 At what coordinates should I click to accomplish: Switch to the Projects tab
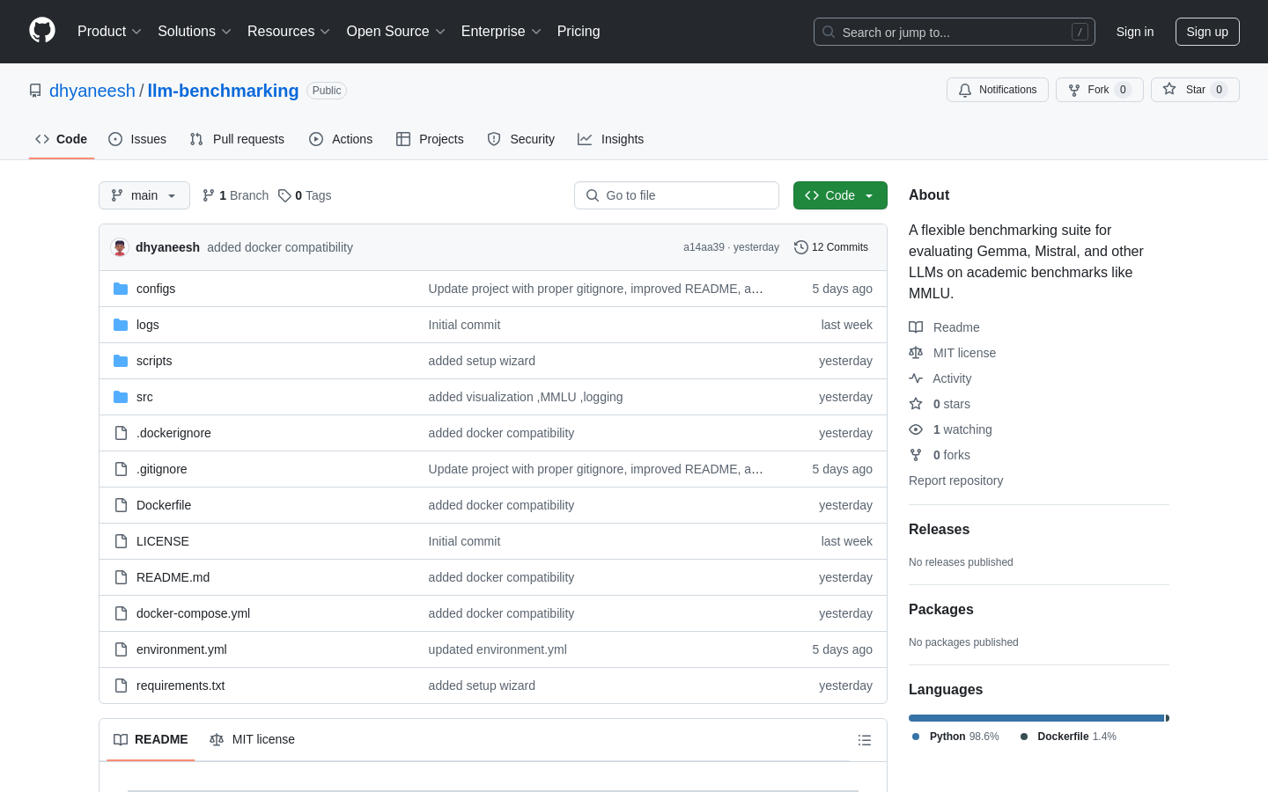(430, 139)
